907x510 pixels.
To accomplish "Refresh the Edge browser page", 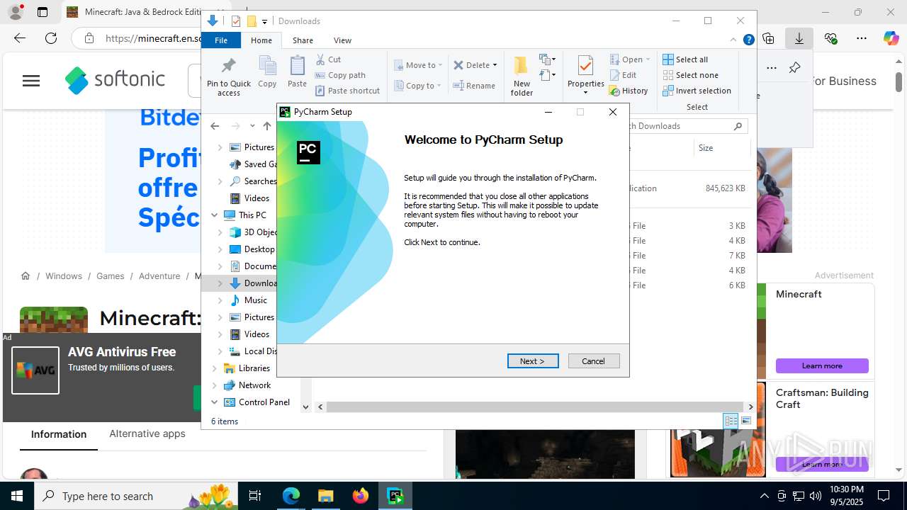I will [x=51, y=38].
